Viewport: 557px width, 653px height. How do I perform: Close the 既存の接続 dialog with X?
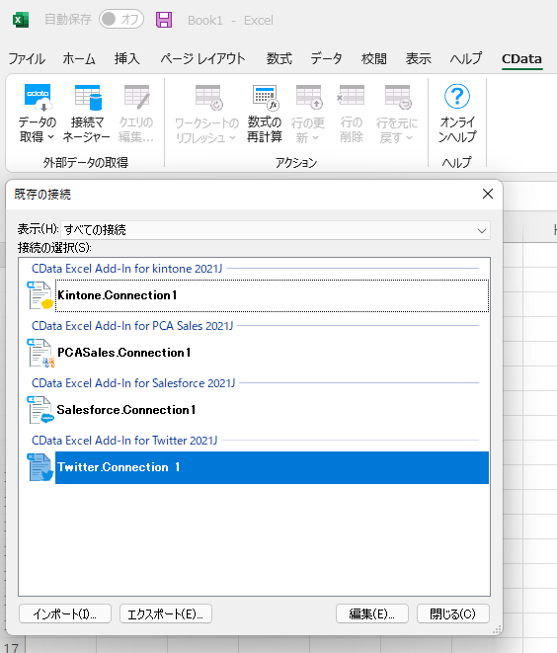[488, 194]
